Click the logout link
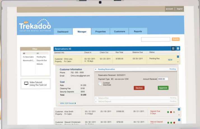Viewport: 200px width, 129px height. point(180,9)
